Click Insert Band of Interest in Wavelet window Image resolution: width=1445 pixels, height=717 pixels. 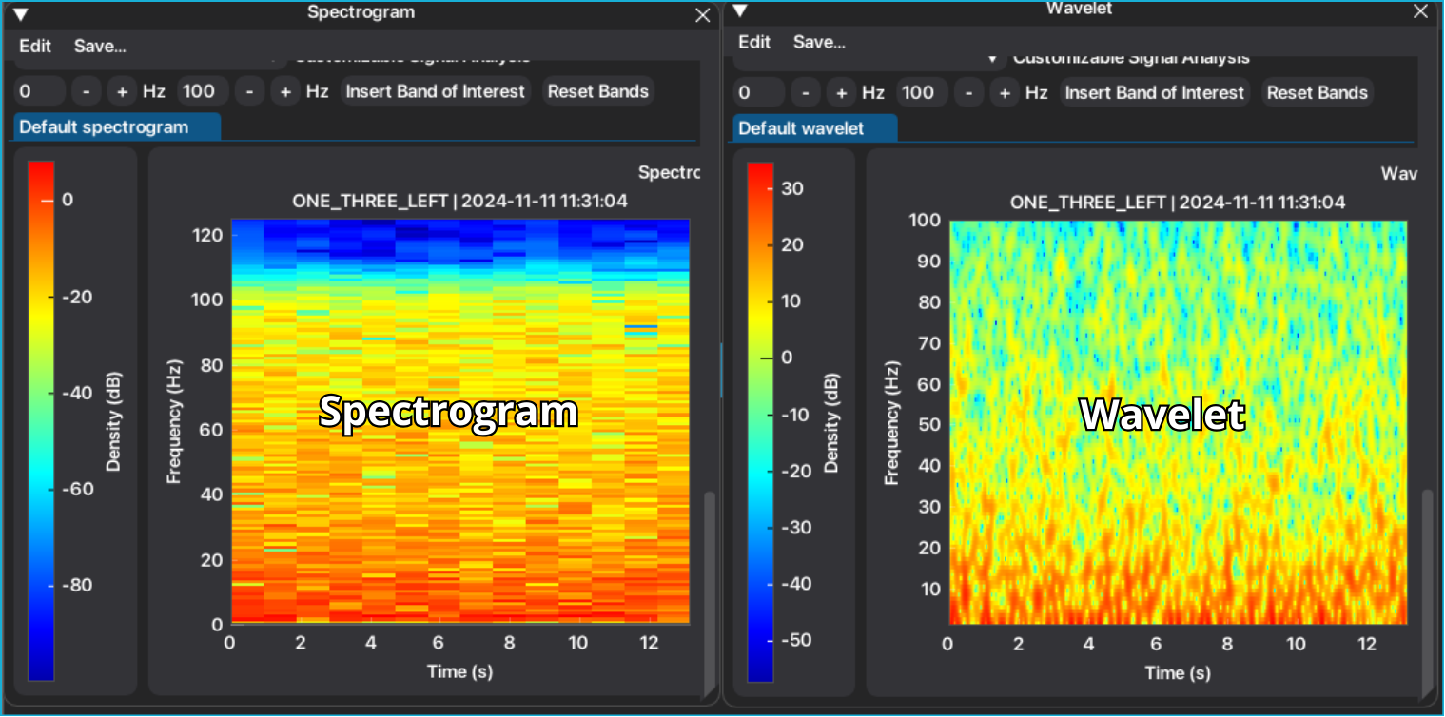(1154, 92)
